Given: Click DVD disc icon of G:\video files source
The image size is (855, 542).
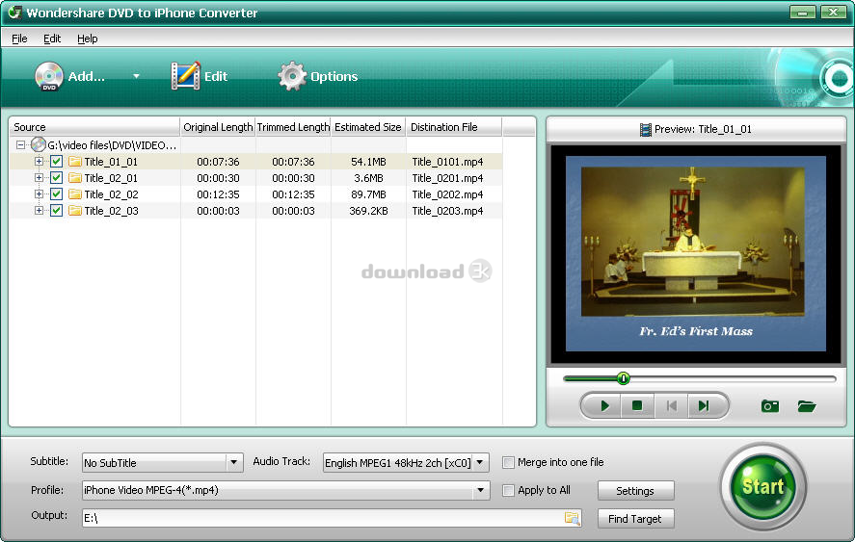Looking at the screenshot, I should 39,145.
